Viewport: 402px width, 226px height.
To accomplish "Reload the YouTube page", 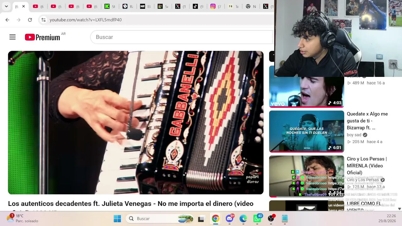I will (x=30, y=20).
